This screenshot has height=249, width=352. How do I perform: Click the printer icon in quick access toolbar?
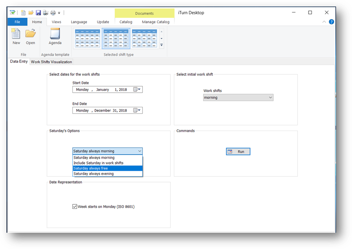click(x=53, y=13)
